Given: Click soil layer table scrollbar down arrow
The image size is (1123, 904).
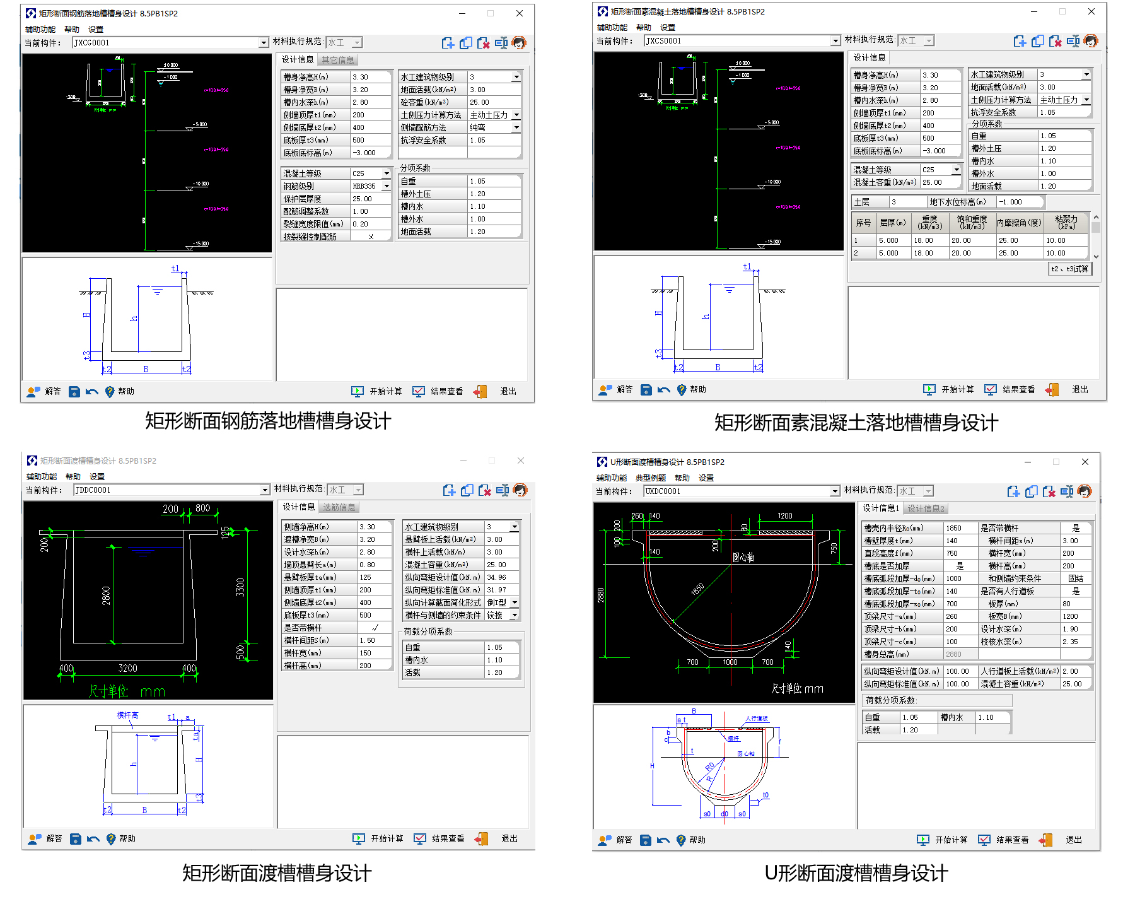Looking at the screenshot, I should (1096, 256).
